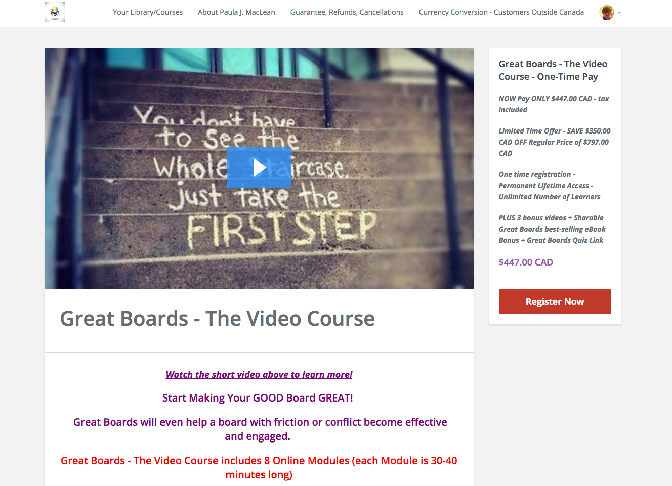Click the staircase video thumbnail image

[x=259, y=168]
